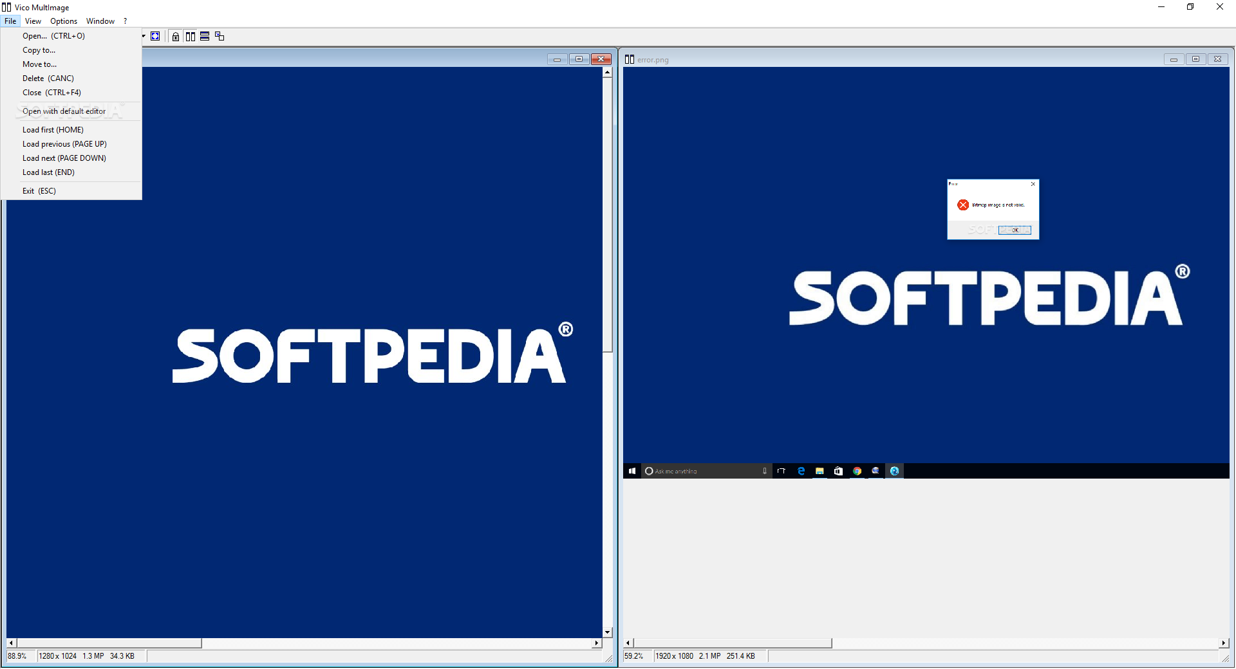Click left window vertical scrollbar up arrow

[x=607, y=73]
